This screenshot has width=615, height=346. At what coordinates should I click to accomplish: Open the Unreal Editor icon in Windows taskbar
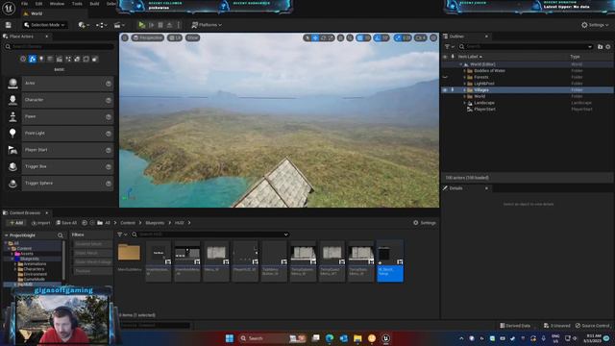(386, 338)
